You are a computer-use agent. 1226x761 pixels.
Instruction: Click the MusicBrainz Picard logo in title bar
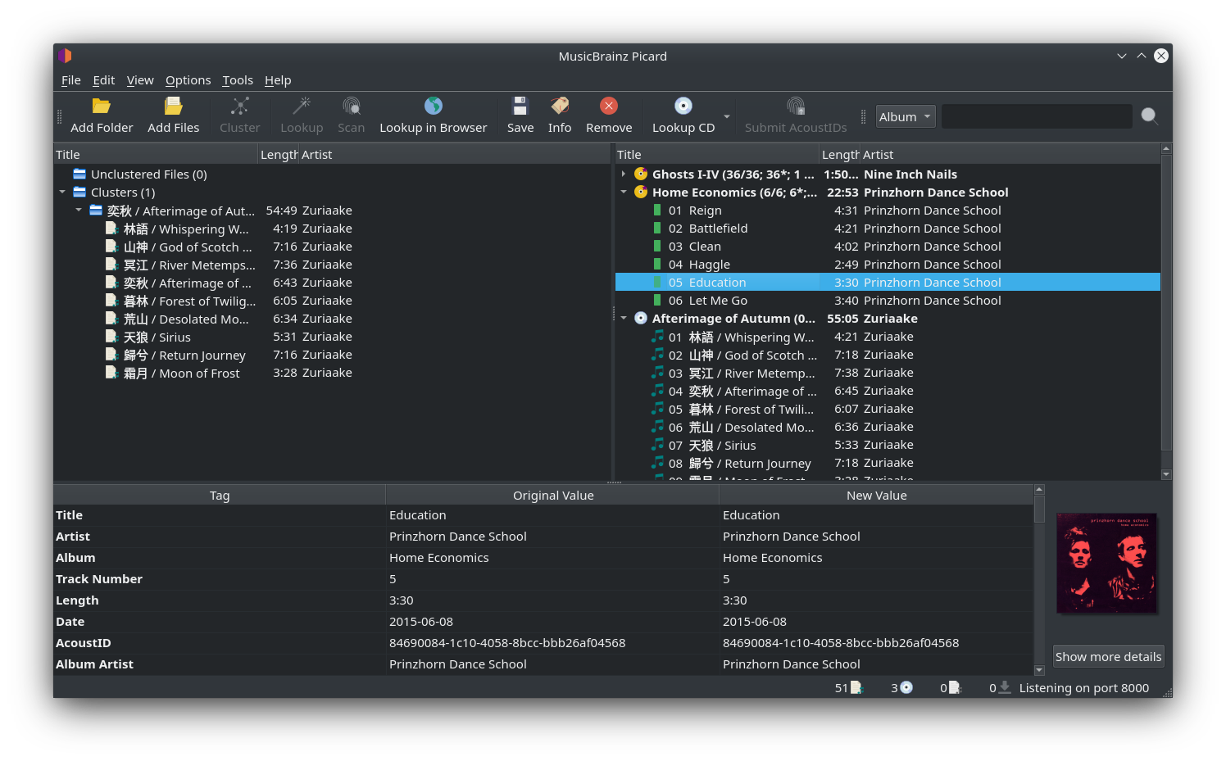tap(65, 56)
